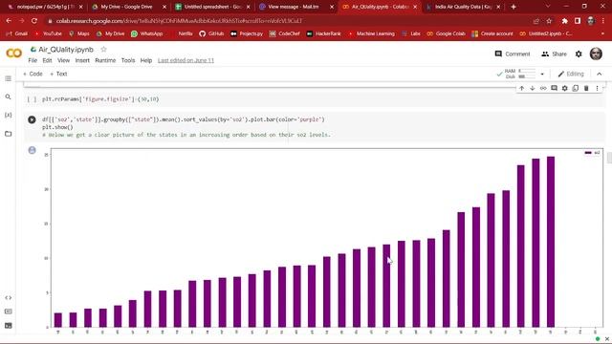The height and width of the screenshot is (344, 612).
Task: Open the File menu
Action: click(x=33, y=60)
